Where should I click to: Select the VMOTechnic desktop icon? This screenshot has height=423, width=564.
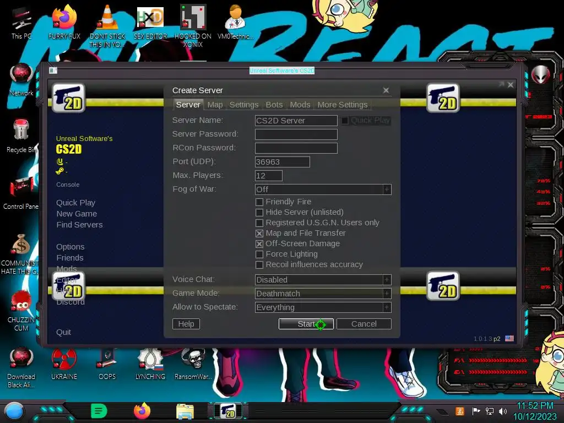pyautogui.click(x=235, y=22)
